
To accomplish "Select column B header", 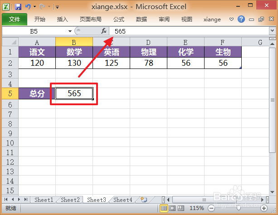I will pyautogui.click(x=74, y=42).
